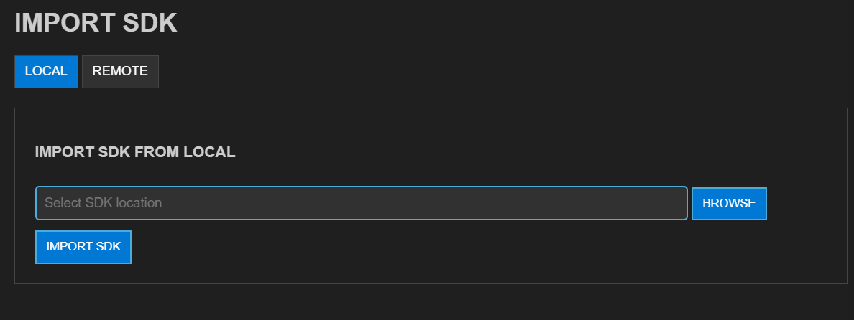This screenshot has height=320, width=854.
Task: Browse for a local SDK folder
Action: click(729, 204)
